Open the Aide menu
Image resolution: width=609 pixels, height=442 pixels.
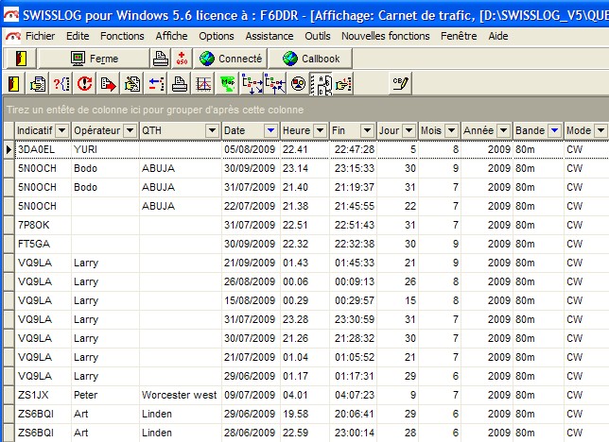point(498,36)
